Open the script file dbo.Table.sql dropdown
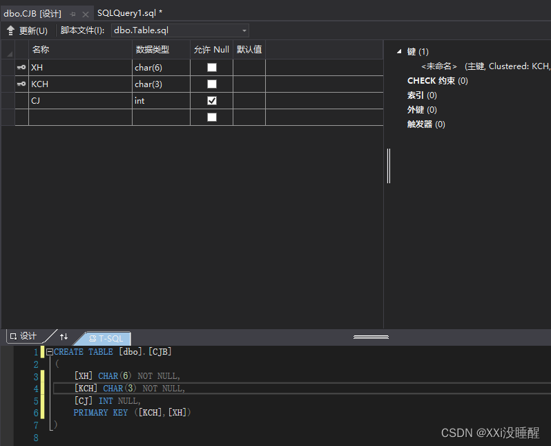This screenshot has width=551, height=446. (244, 30)
